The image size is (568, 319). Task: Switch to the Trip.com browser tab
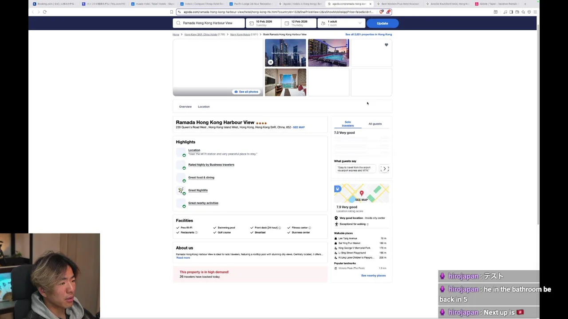pyautogui.click(x=104, y=4)
